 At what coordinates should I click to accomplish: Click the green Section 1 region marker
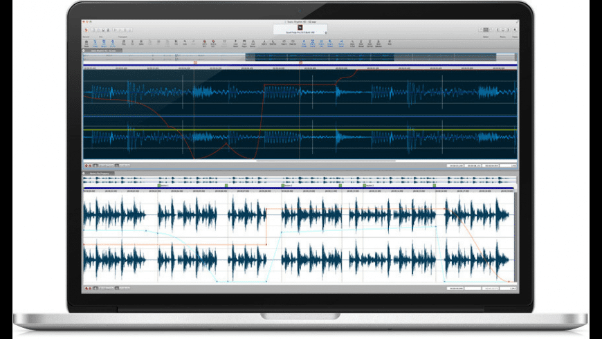pyautogui.click(x=159, y=185)
